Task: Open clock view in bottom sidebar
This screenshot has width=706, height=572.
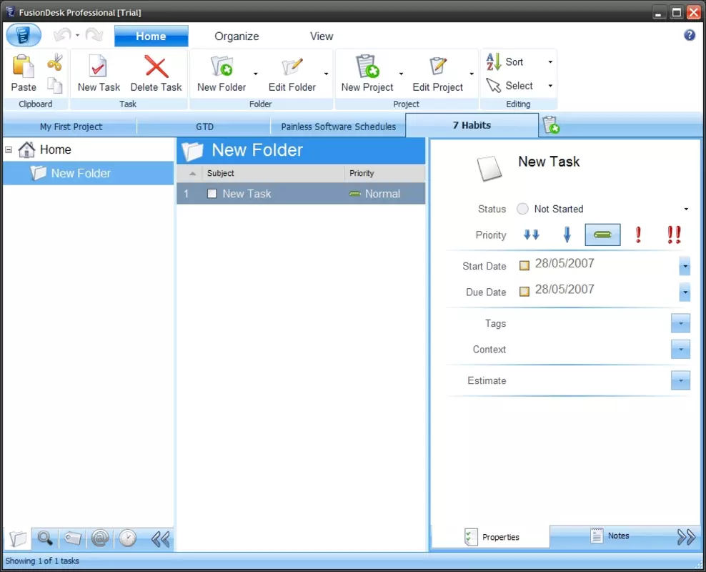Action: pos(127,538)
